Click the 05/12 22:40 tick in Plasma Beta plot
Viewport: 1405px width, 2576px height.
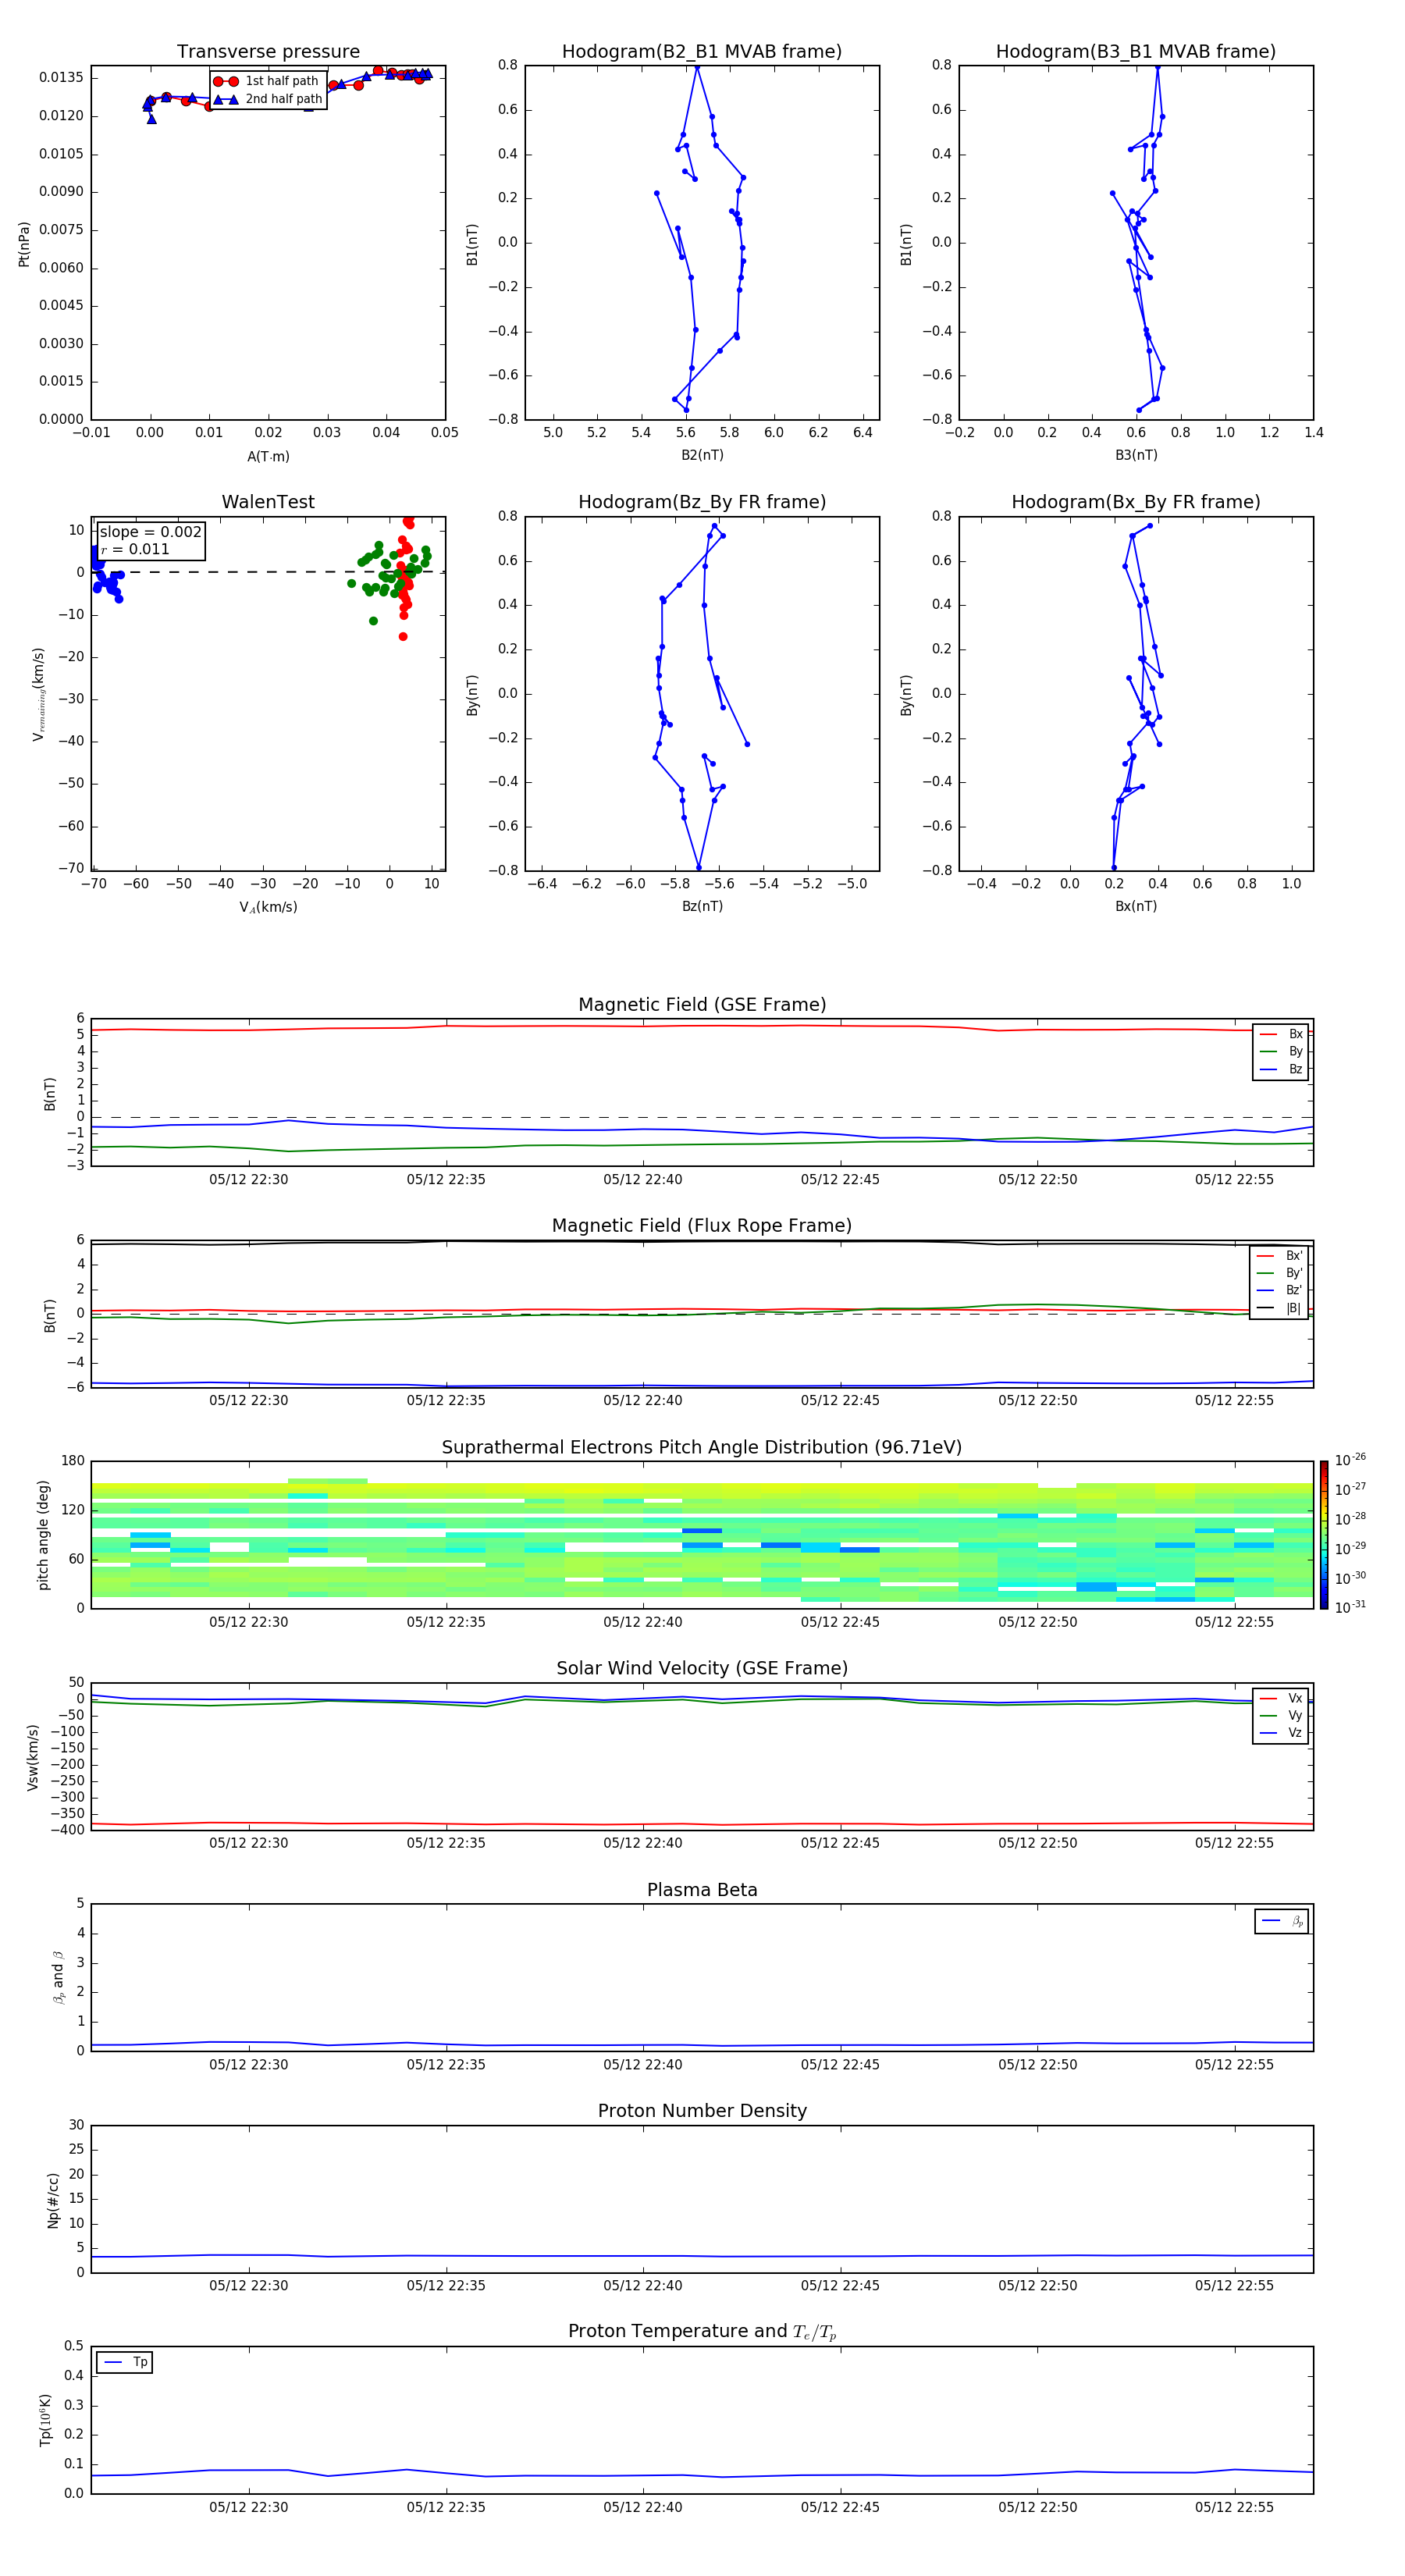(x=642, y=2064)
